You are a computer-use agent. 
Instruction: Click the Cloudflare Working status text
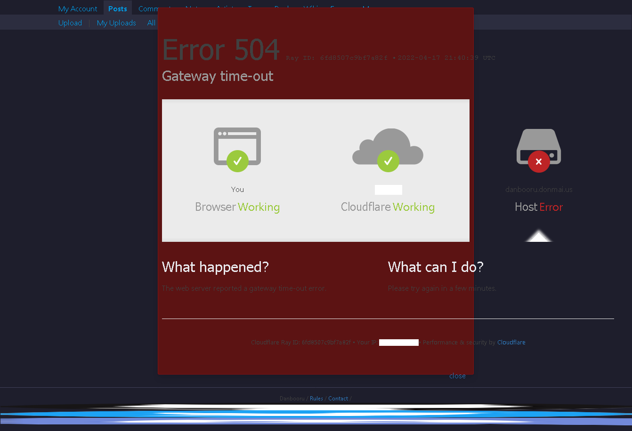(x=388, y=207)
